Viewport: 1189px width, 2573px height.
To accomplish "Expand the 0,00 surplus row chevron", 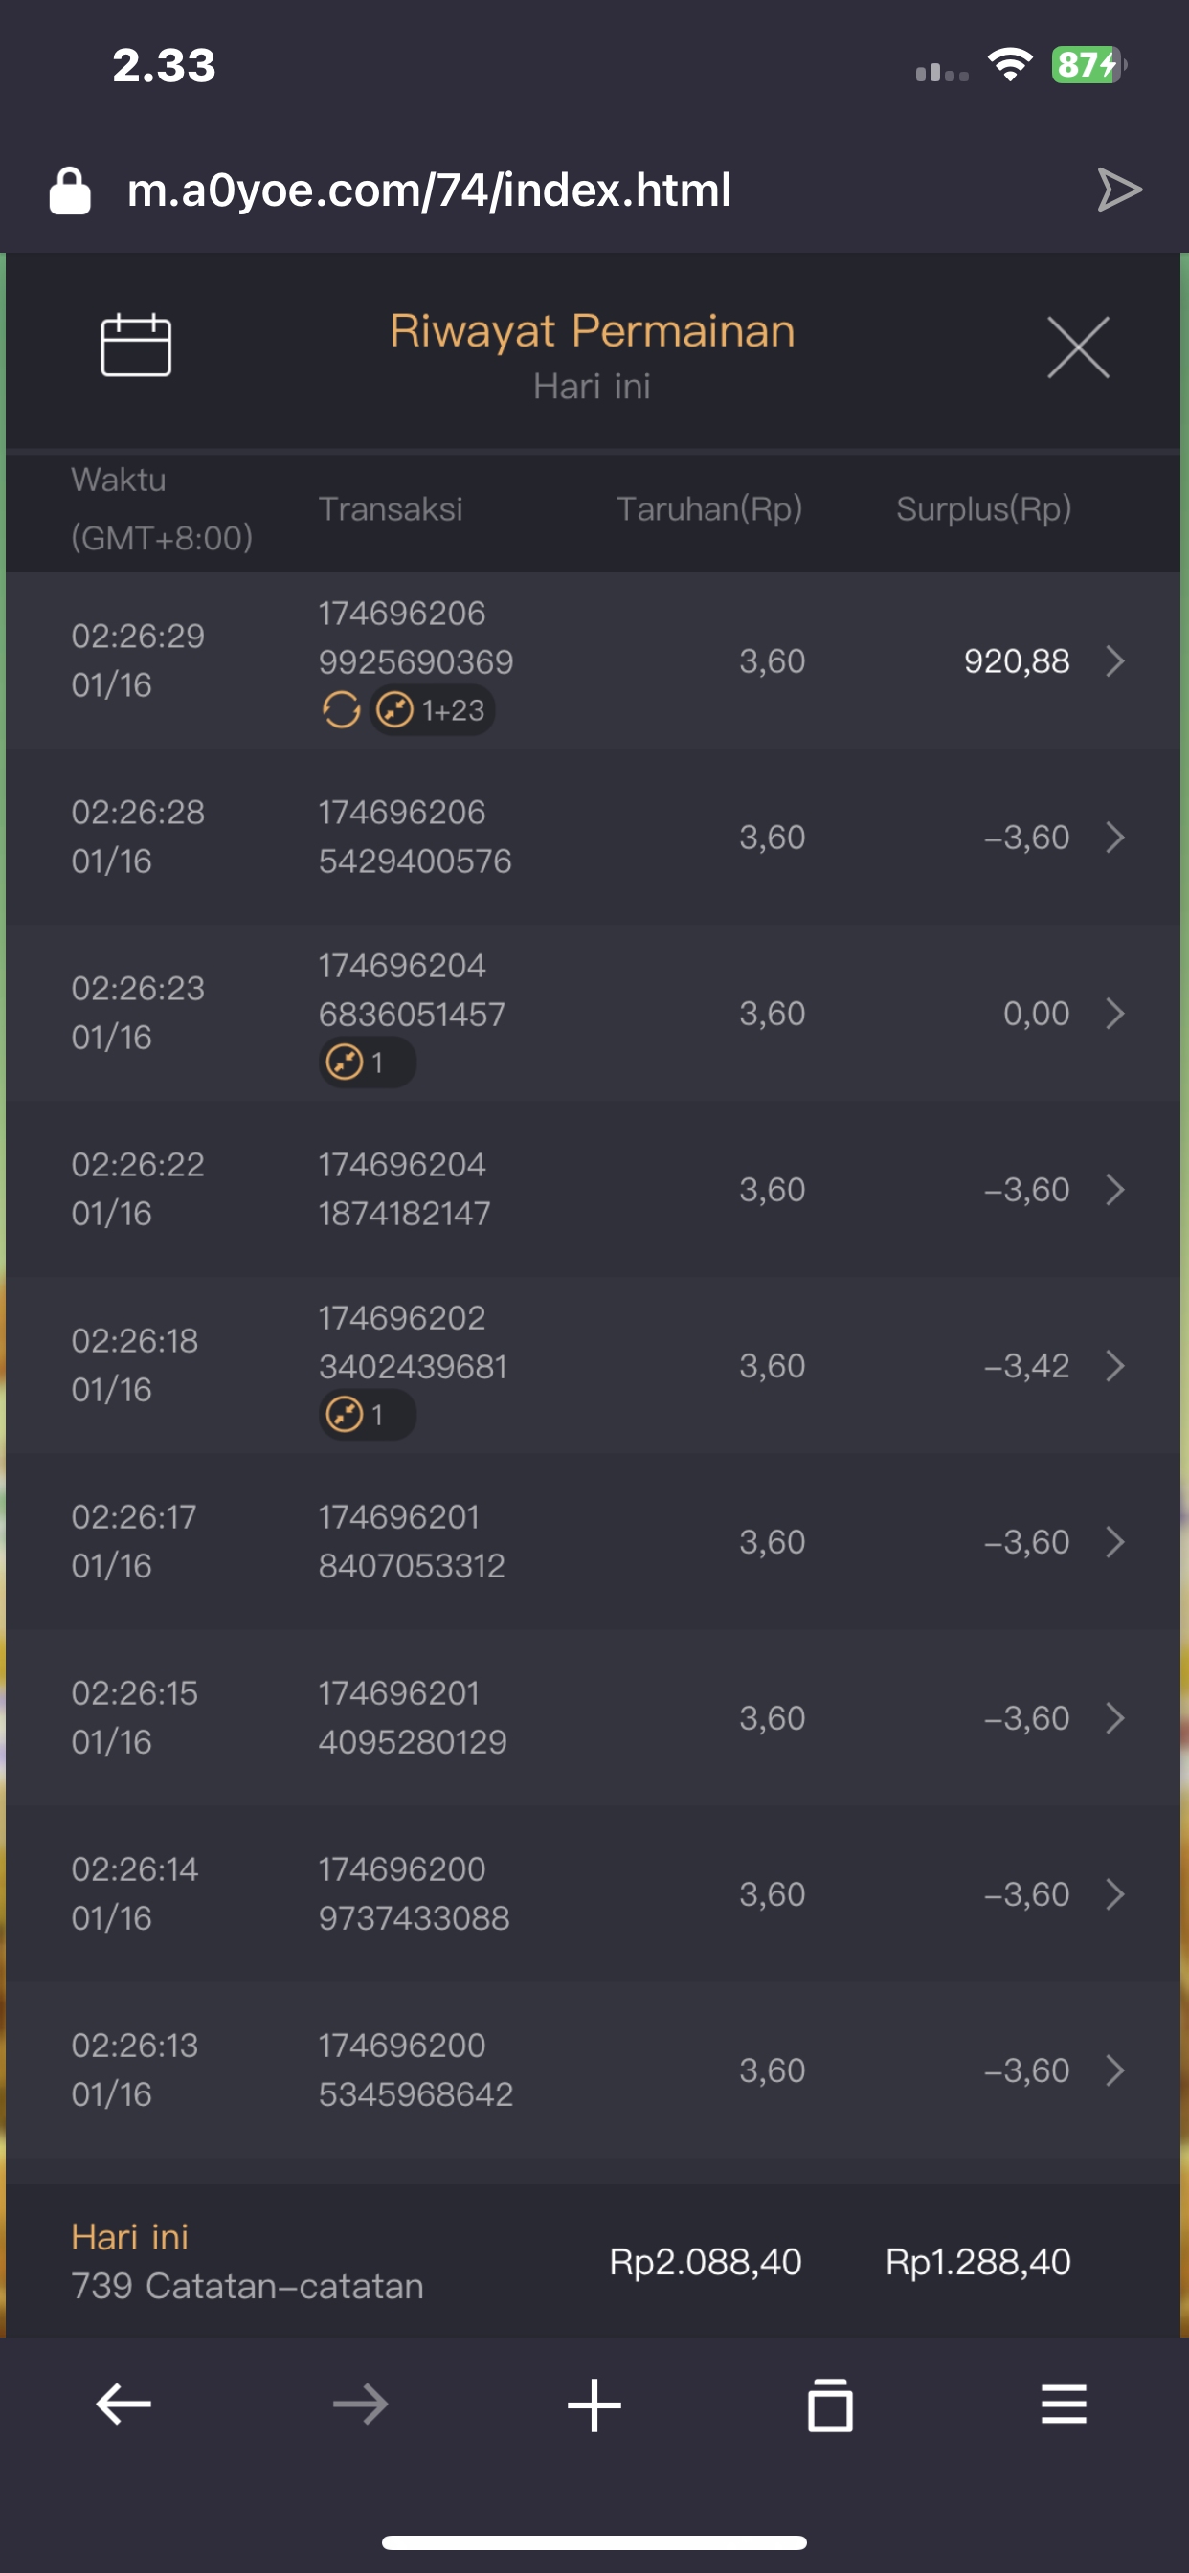I will point(1115,1014).
